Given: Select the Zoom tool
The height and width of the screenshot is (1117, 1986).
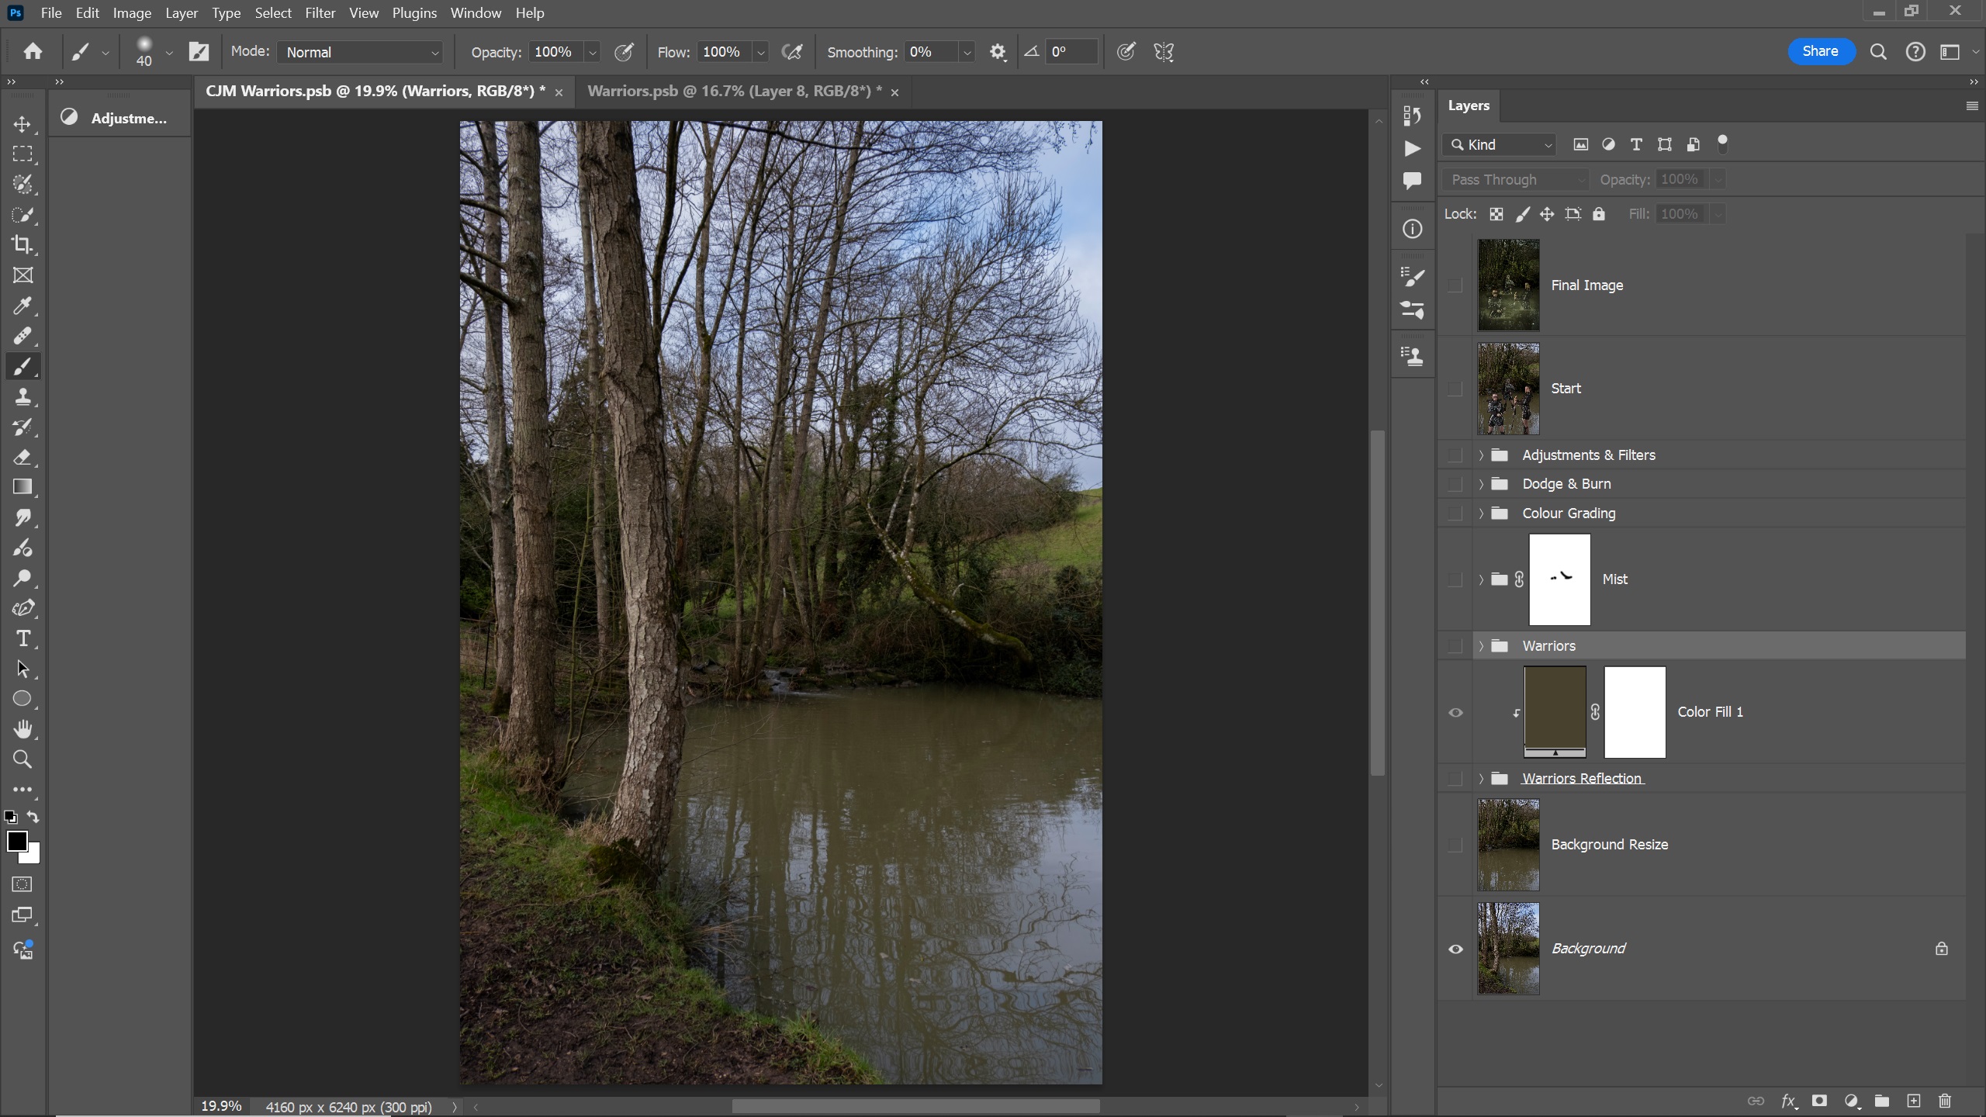Looking at the screenshot, I should tap(22, 759).
